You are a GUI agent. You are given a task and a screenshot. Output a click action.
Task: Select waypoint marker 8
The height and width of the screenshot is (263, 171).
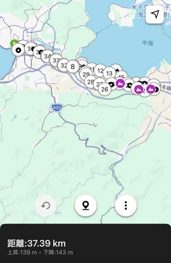coord(73,67)
